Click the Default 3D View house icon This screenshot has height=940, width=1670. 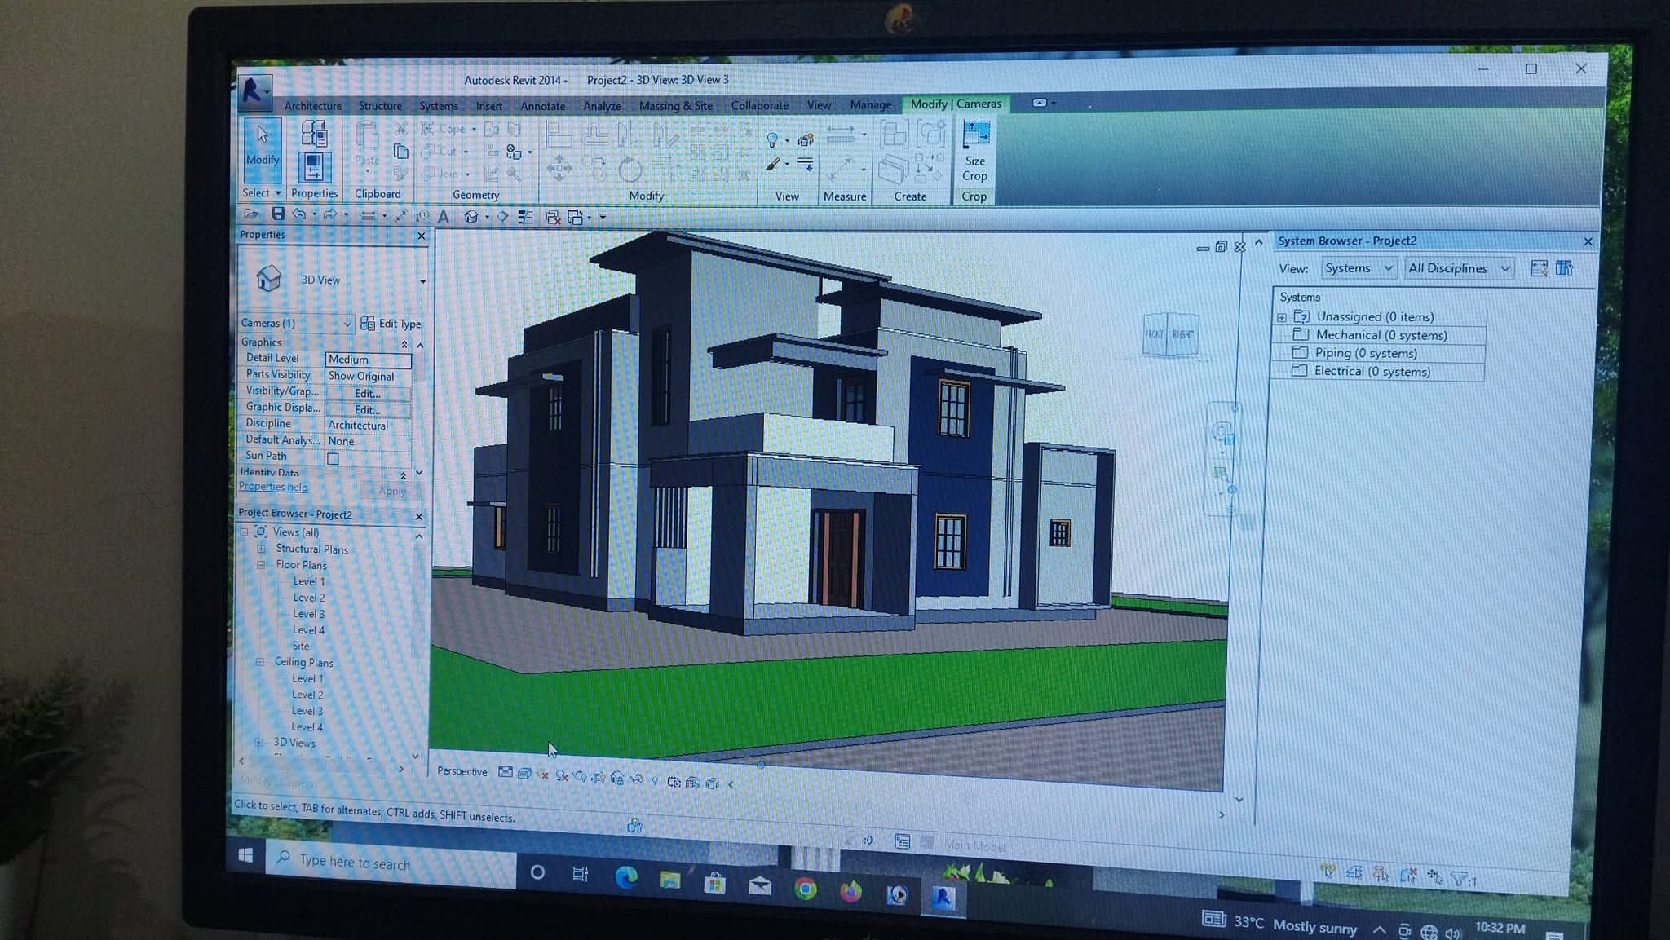[471, 216]
